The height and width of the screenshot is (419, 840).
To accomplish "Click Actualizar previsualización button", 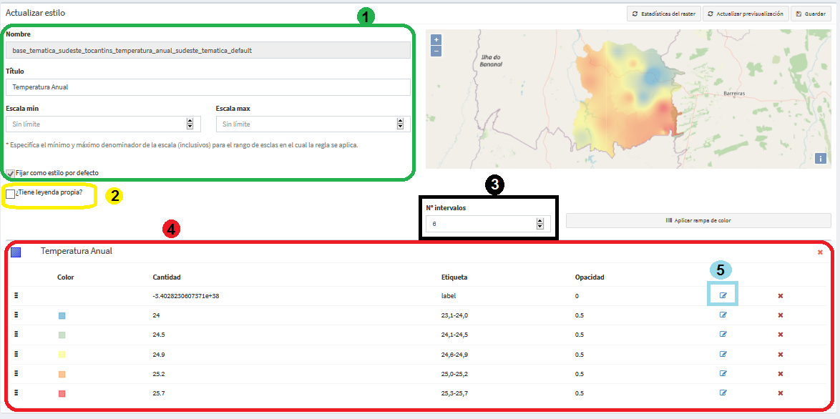I will pos(746,14).
